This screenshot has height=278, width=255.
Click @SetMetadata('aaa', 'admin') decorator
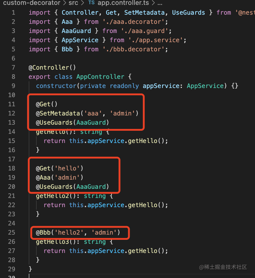point(87,113)
